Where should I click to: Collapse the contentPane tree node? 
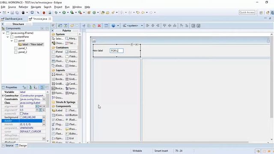click(x=8, y=37)
